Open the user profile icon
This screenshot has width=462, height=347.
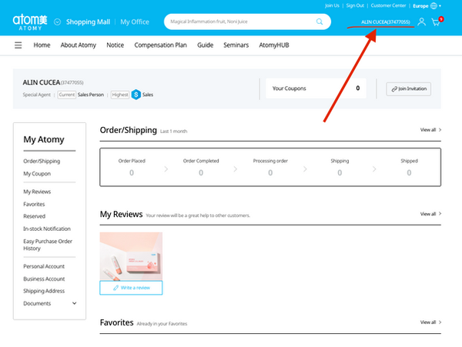click(x=422, y=22)
